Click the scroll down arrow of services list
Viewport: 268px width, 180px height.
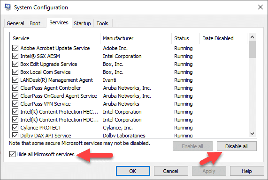(x=252, y=134)
